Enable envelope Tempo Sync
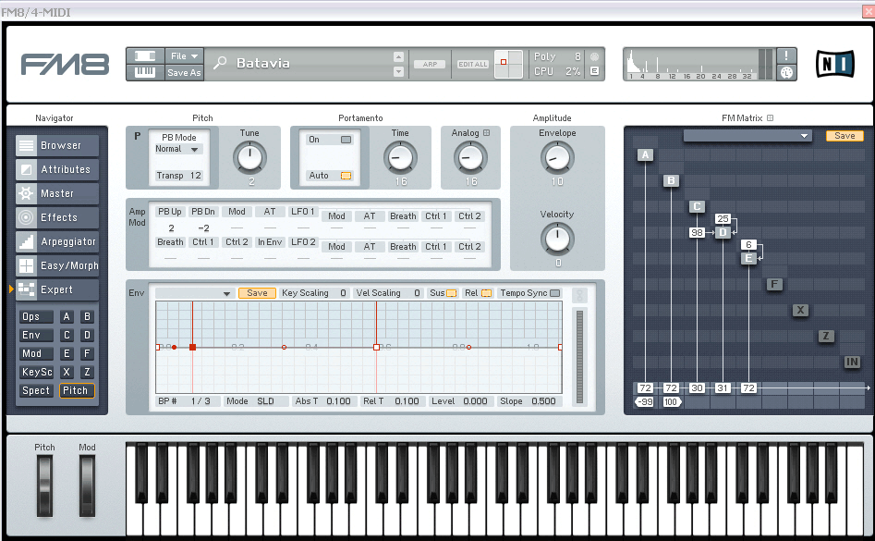Screen dimensions: 875x541 (x=554, y=293)
